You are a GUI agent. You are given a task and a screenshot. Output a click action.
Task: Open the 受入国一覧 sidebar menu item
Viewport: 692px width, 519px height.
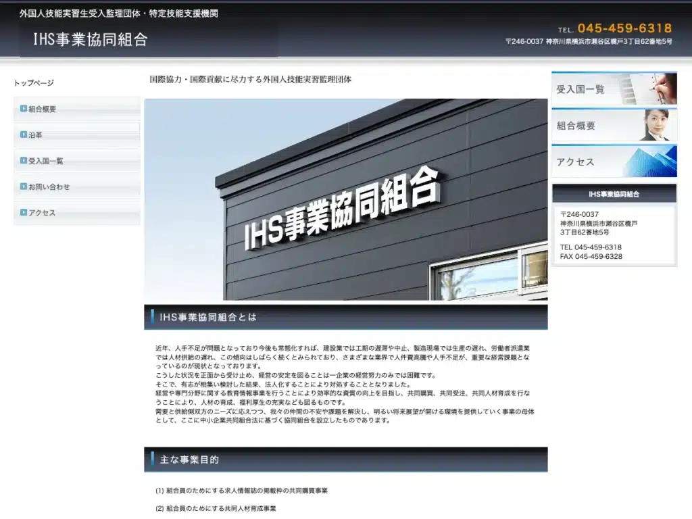[77, 161]
